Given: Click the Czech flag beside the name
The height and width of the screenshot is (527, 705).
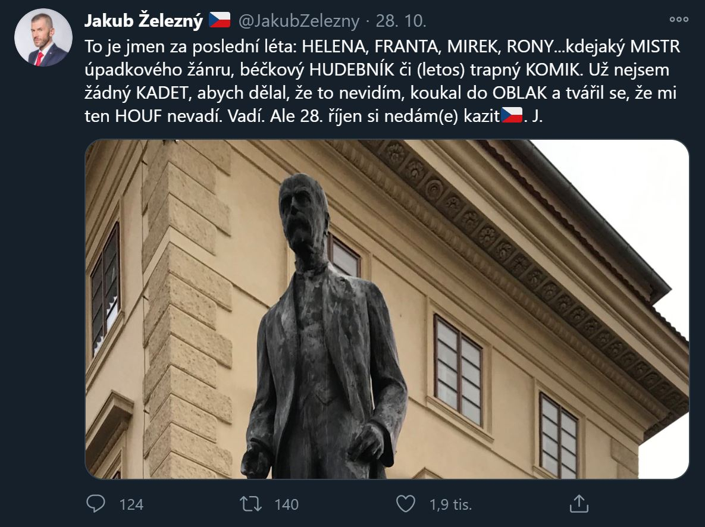Looking at the screenshot, I should (x=220, y=20).
